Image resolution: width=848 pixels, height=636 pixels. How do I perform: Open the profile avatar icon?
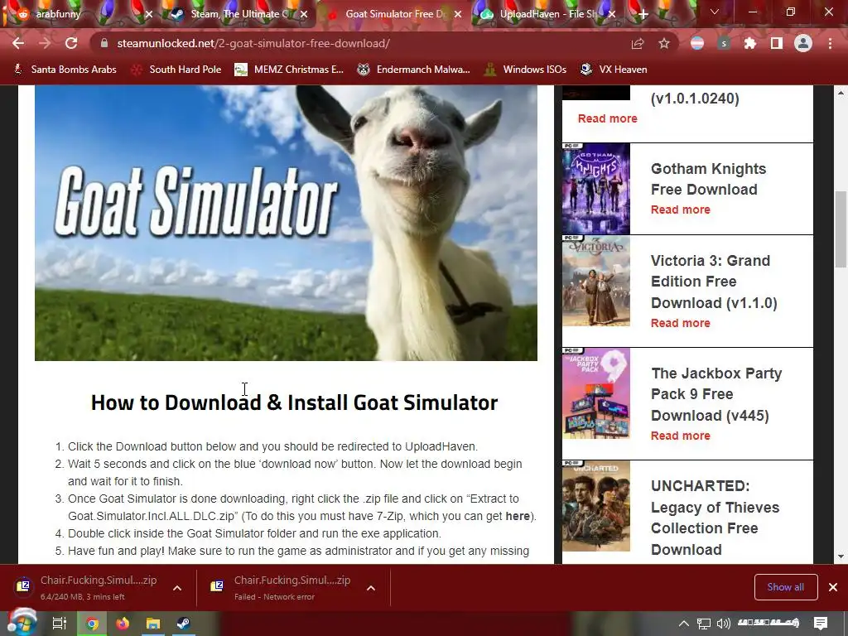[803, 43]
